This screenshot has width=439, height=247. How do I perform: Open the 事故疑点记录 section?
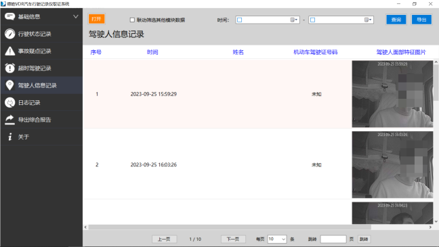(x=41, y=51)
